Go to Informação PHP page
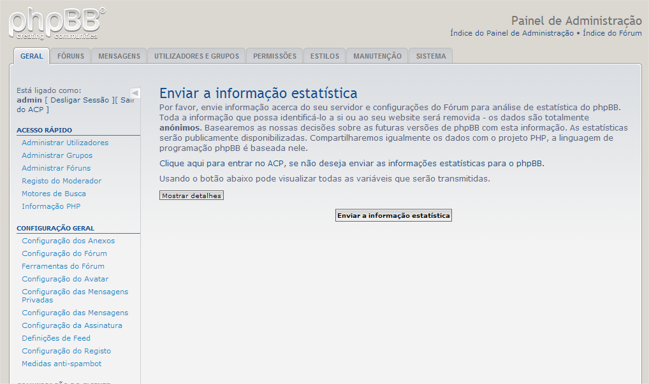649x384 pixels. point(51,206)
